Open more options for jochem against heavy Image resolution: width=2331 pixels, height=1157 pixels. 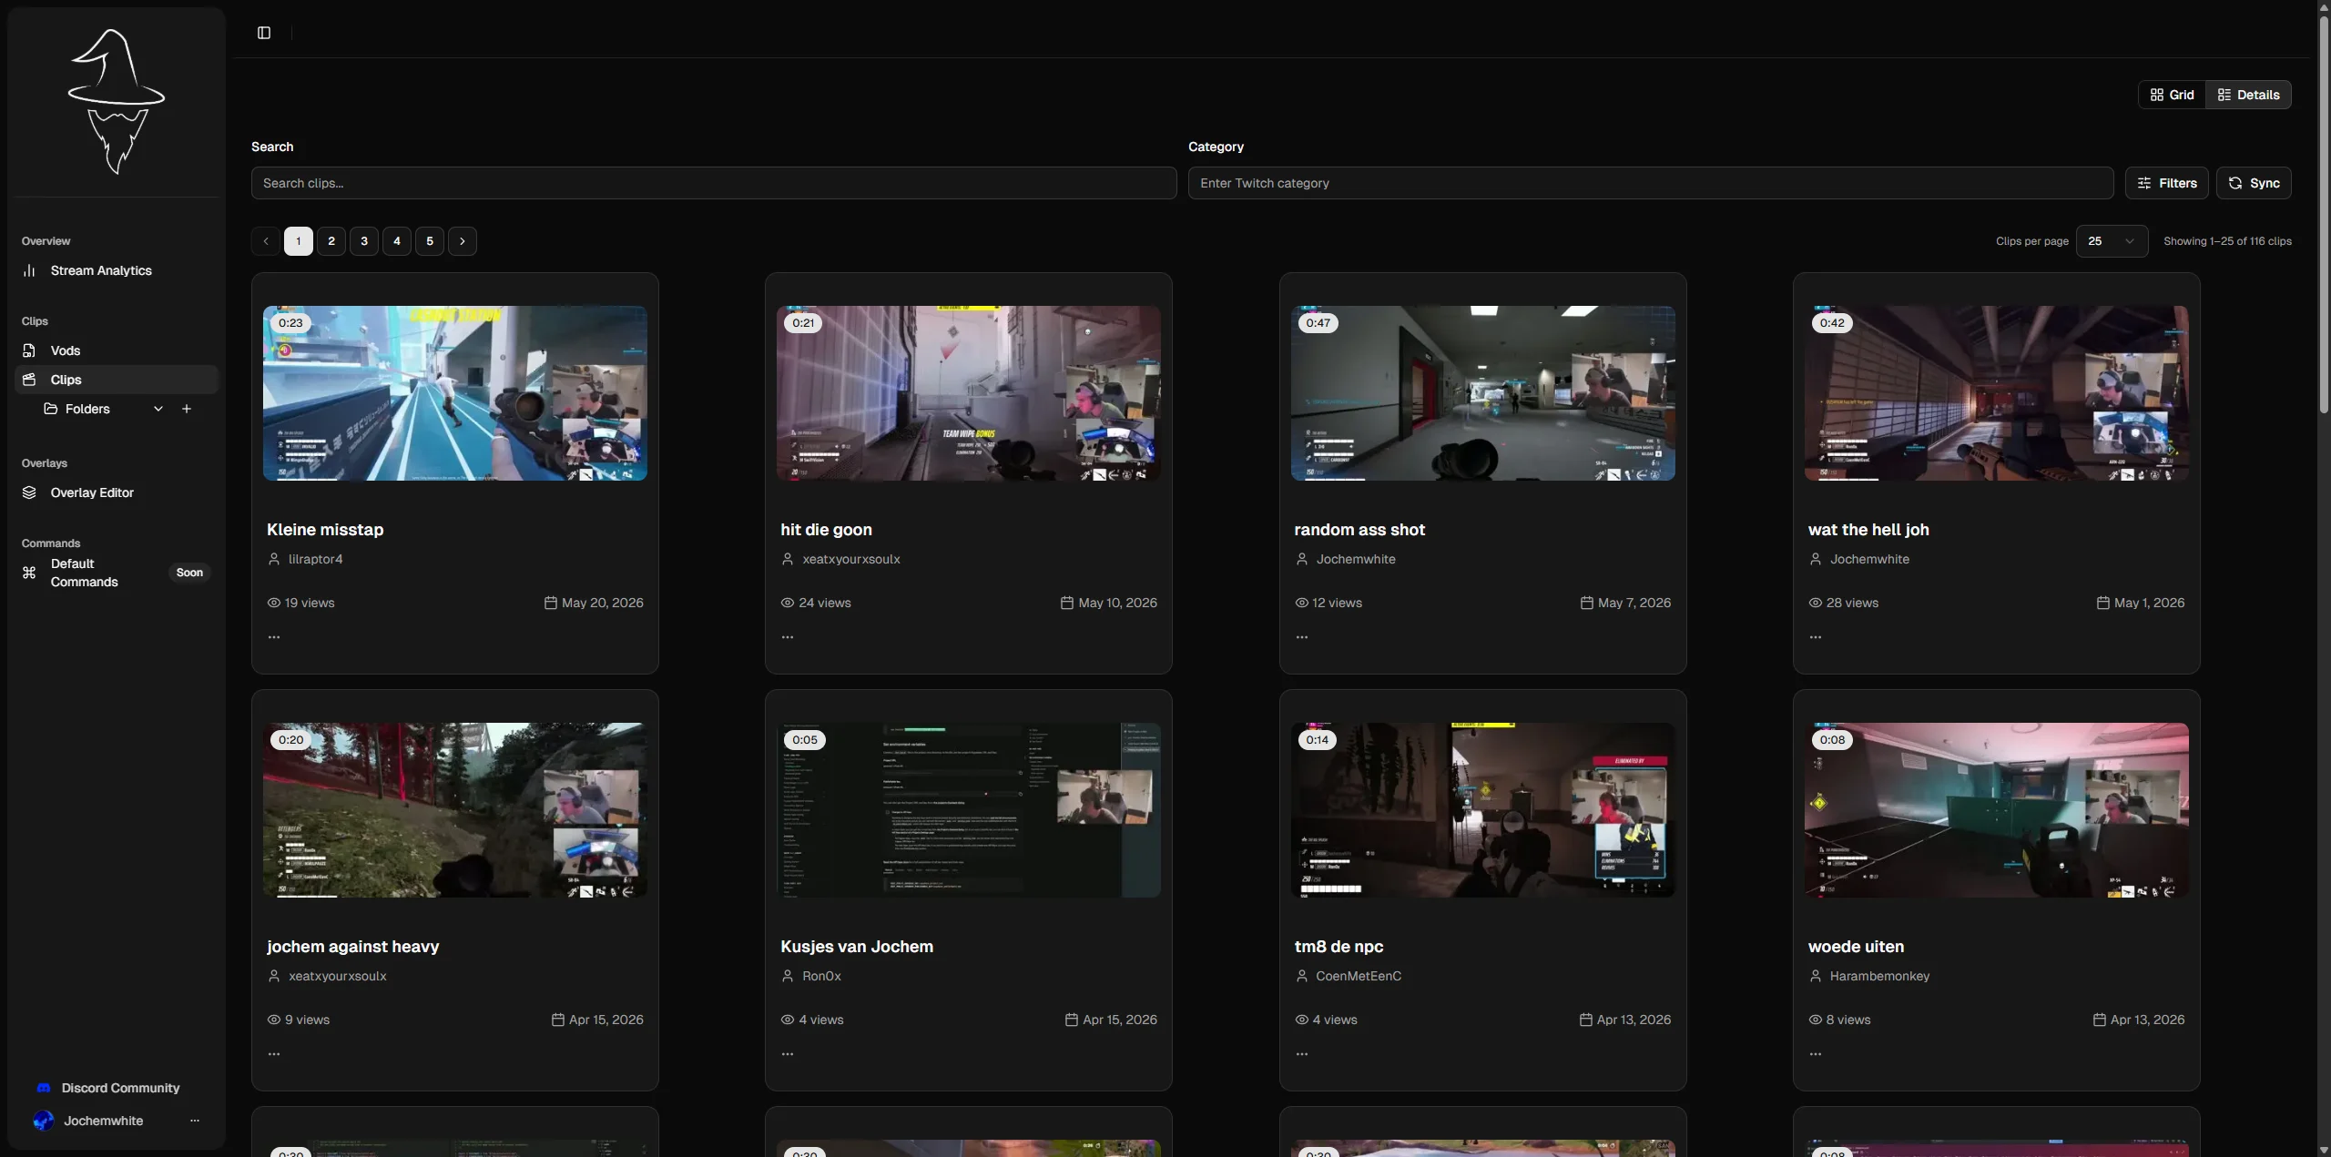pos(274,1054)
